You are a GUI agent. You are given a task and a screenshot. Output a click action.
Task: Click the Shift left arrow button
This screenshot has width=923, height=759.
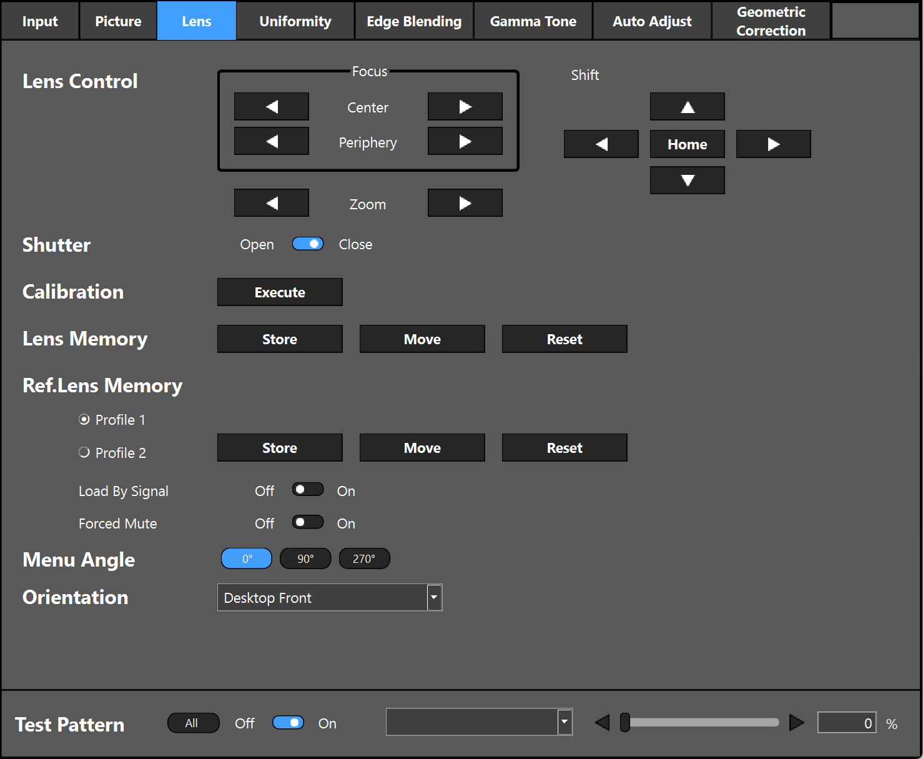point(601,144)
